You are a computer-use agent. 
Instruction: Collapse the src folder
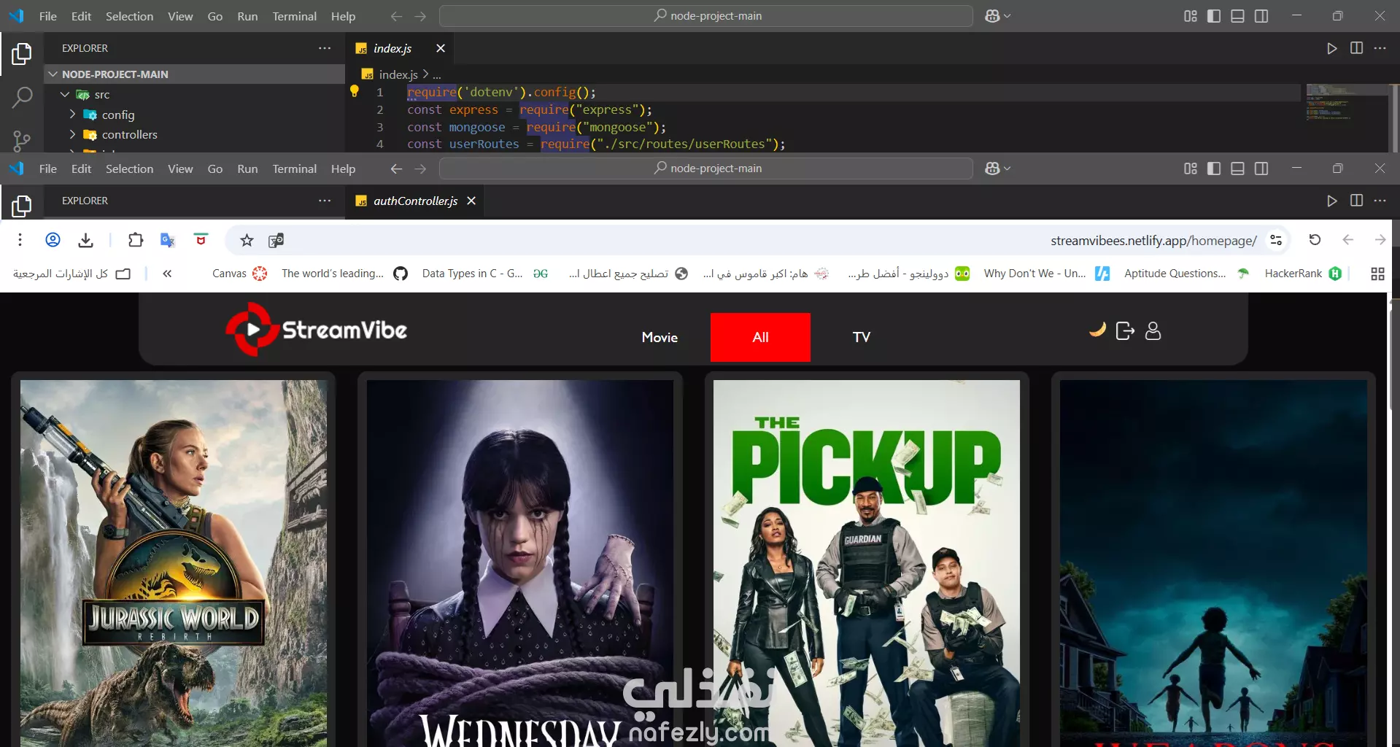(x=65, y=95)
